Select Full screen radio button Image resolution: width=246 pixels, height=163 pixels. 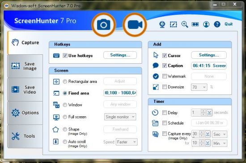[x=65, y=117]
